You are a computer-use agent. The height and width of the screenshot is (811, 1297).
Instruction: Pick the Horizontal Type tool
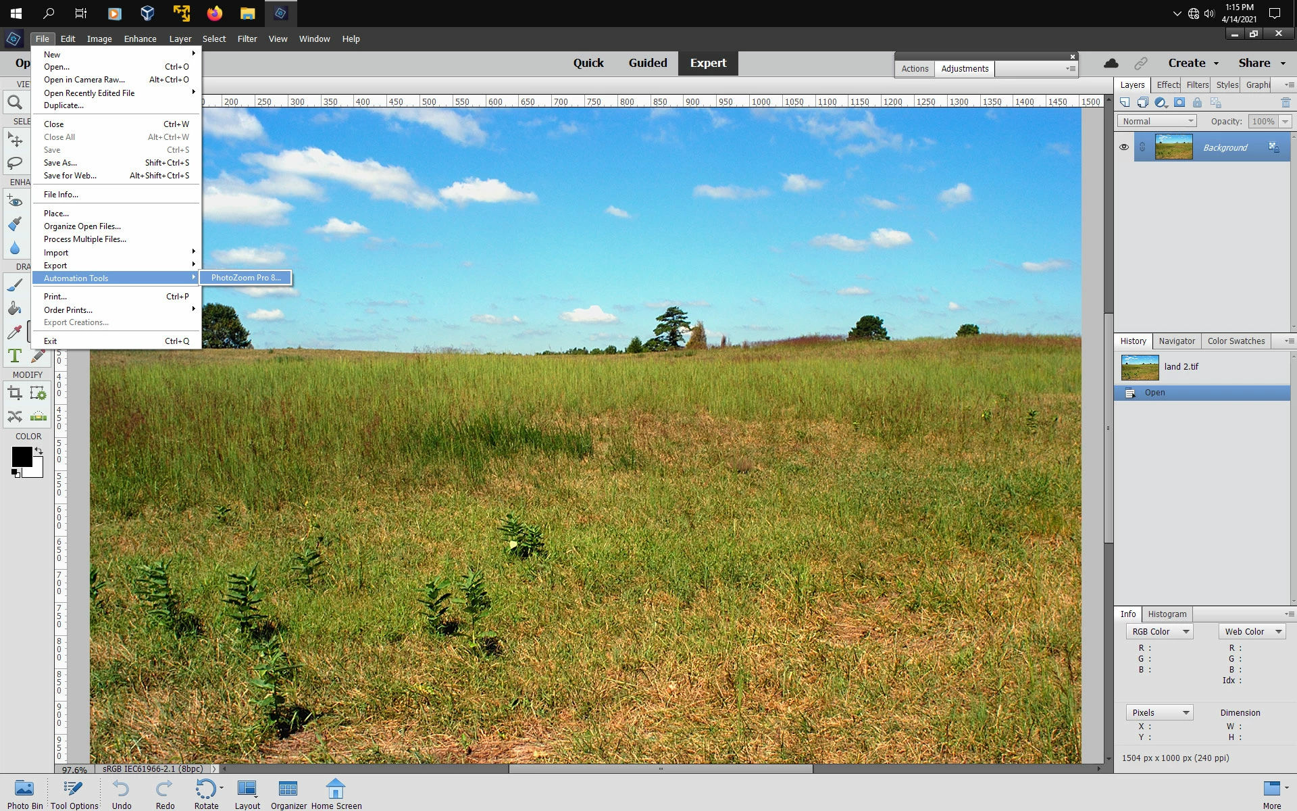(x=14, y=355)
